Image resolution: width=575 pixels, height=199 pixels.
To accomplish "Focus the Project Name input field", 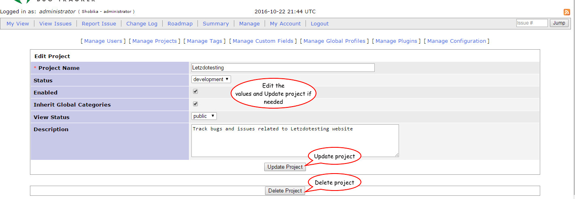I will coord(283,67).
